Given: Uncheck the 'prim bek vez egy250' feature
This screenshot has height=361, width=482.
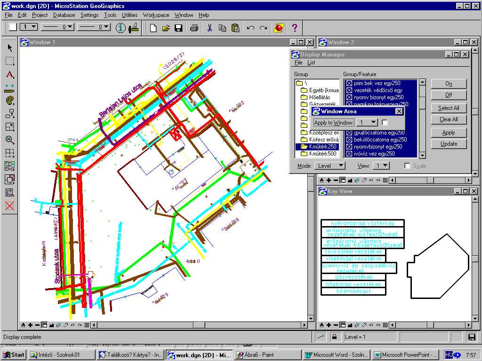Looking at the screenshot, I should (349, 83).
